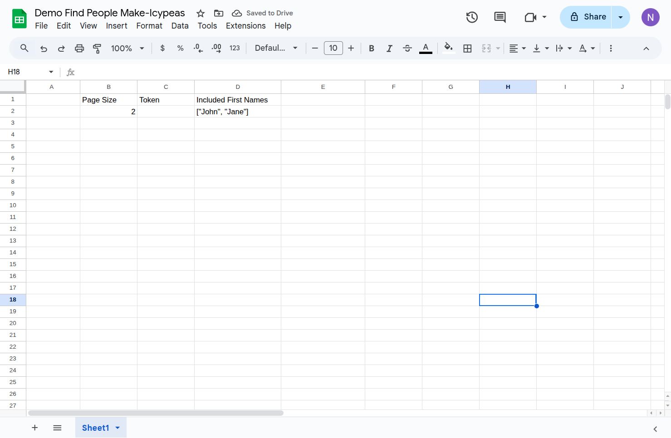Open the Sheet1 tab options arrow
This screenshot has height=438, width=671.
click(x=118, y=428)
